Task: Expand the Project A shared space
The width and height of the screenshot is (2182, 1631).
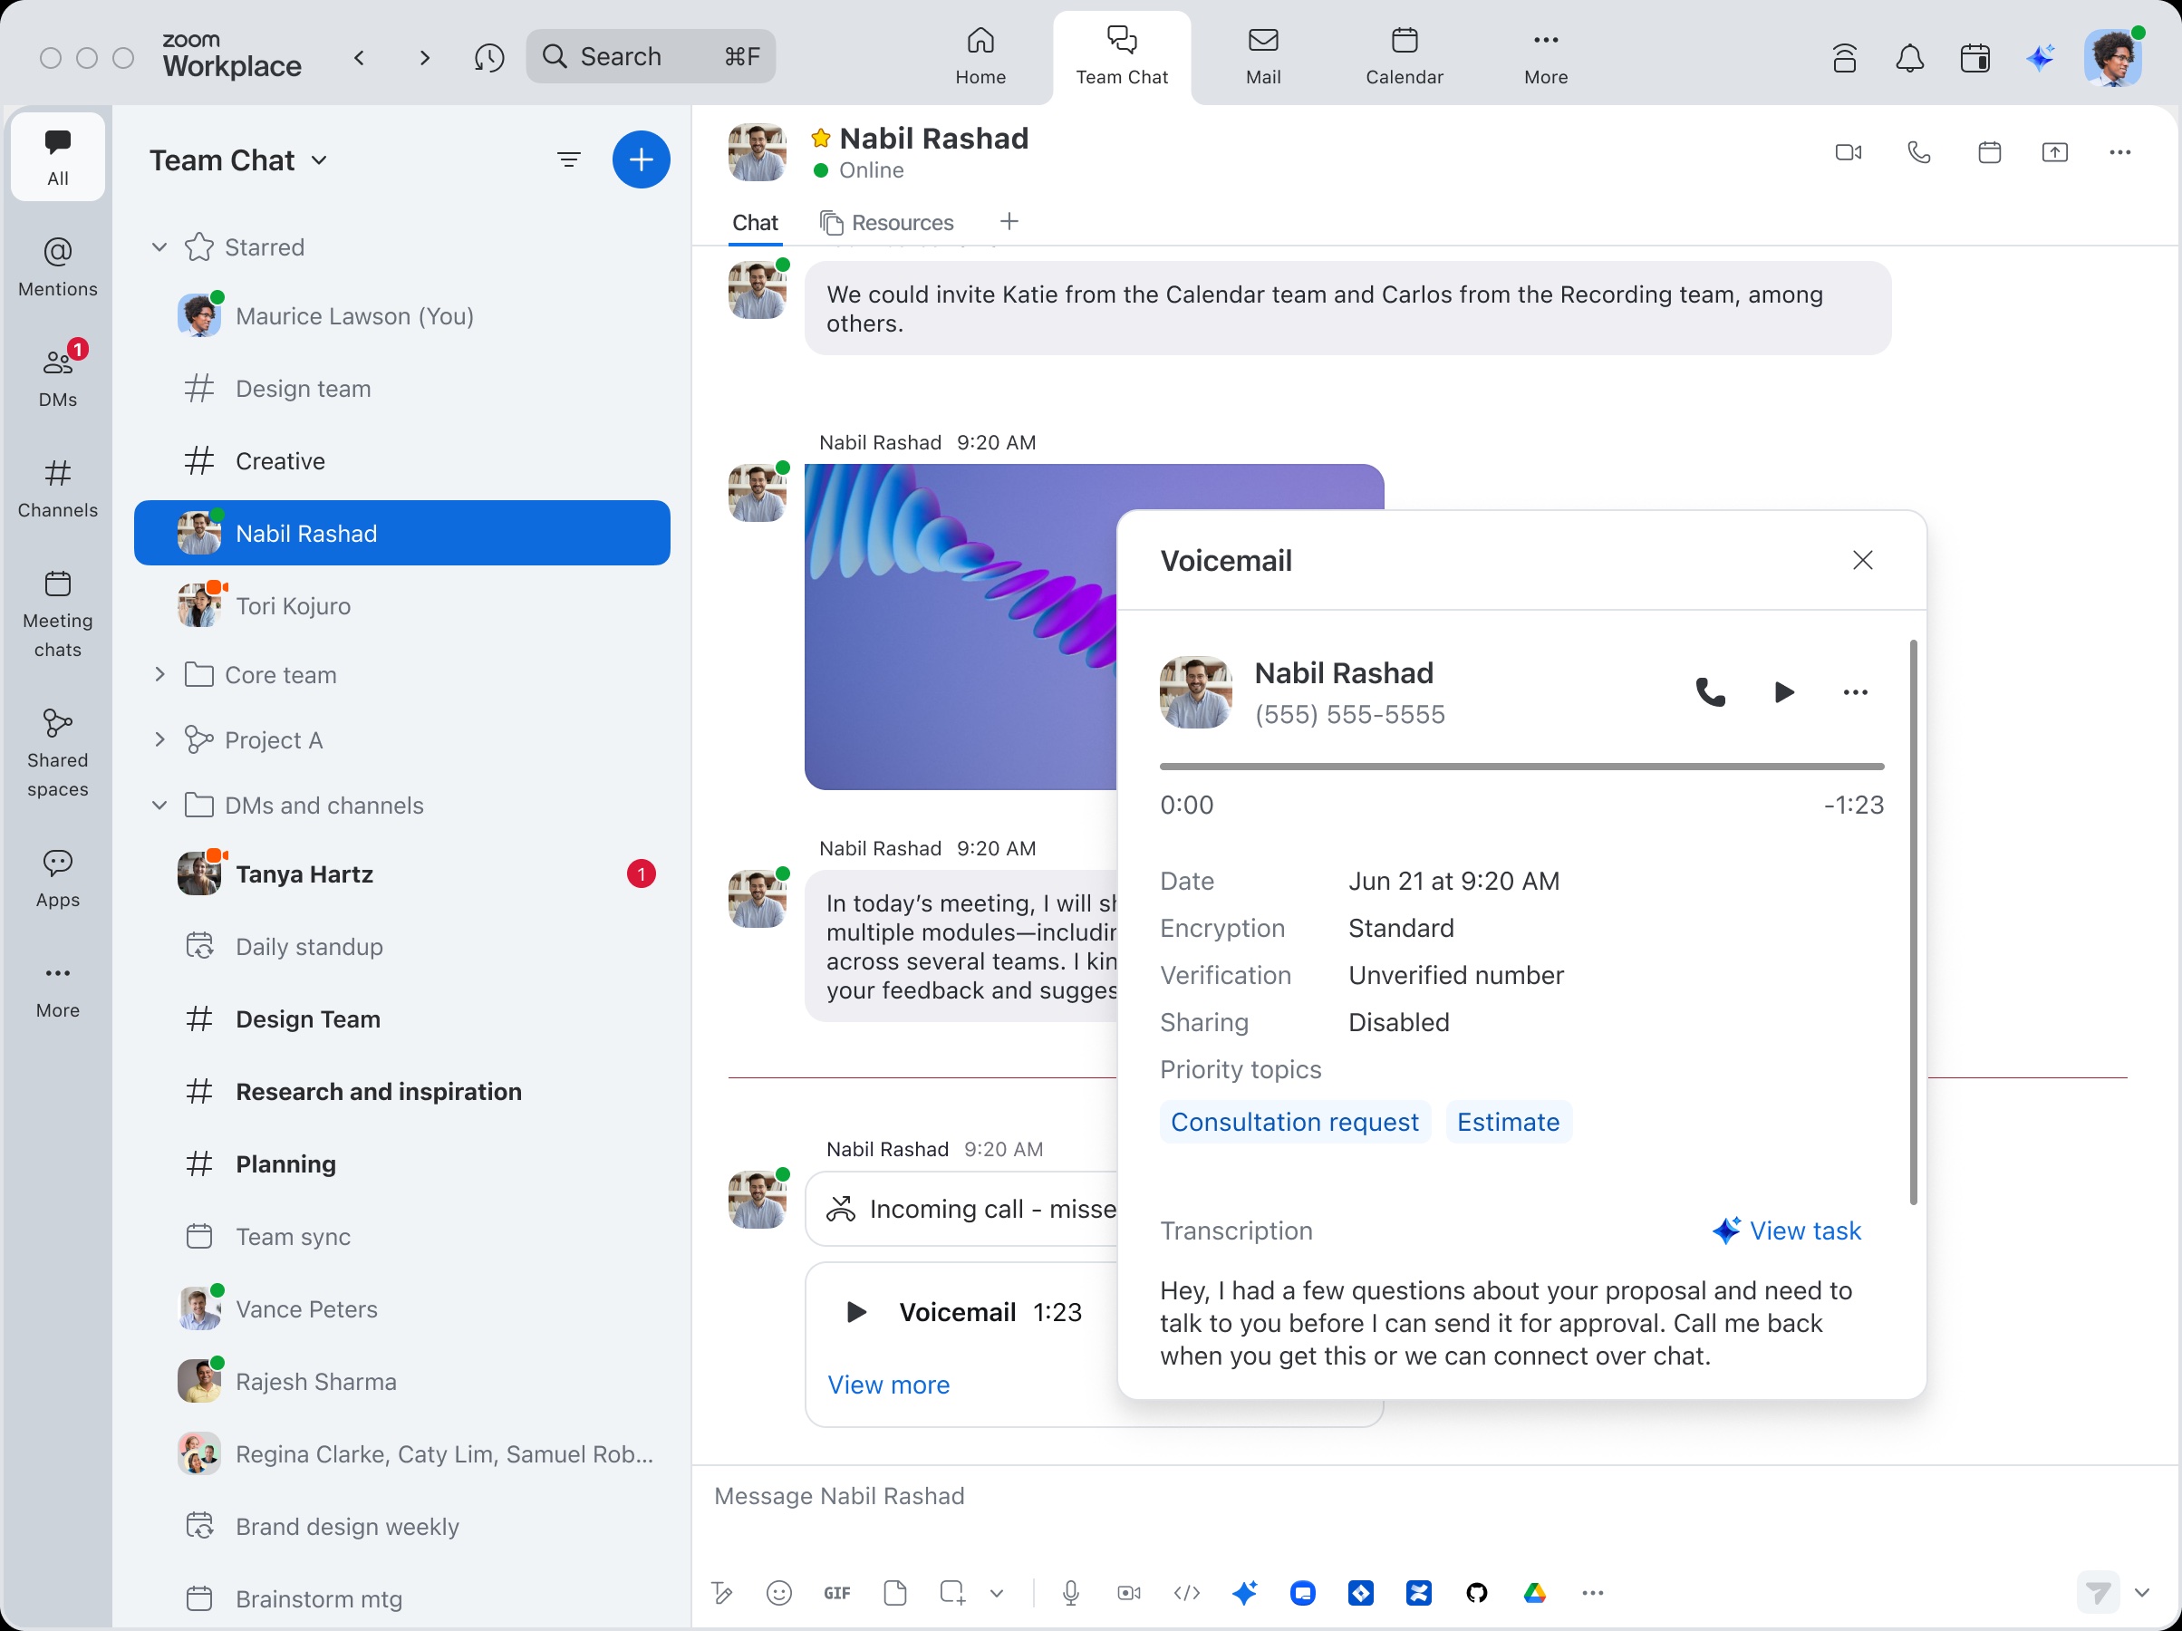Action: coord(159,740)
